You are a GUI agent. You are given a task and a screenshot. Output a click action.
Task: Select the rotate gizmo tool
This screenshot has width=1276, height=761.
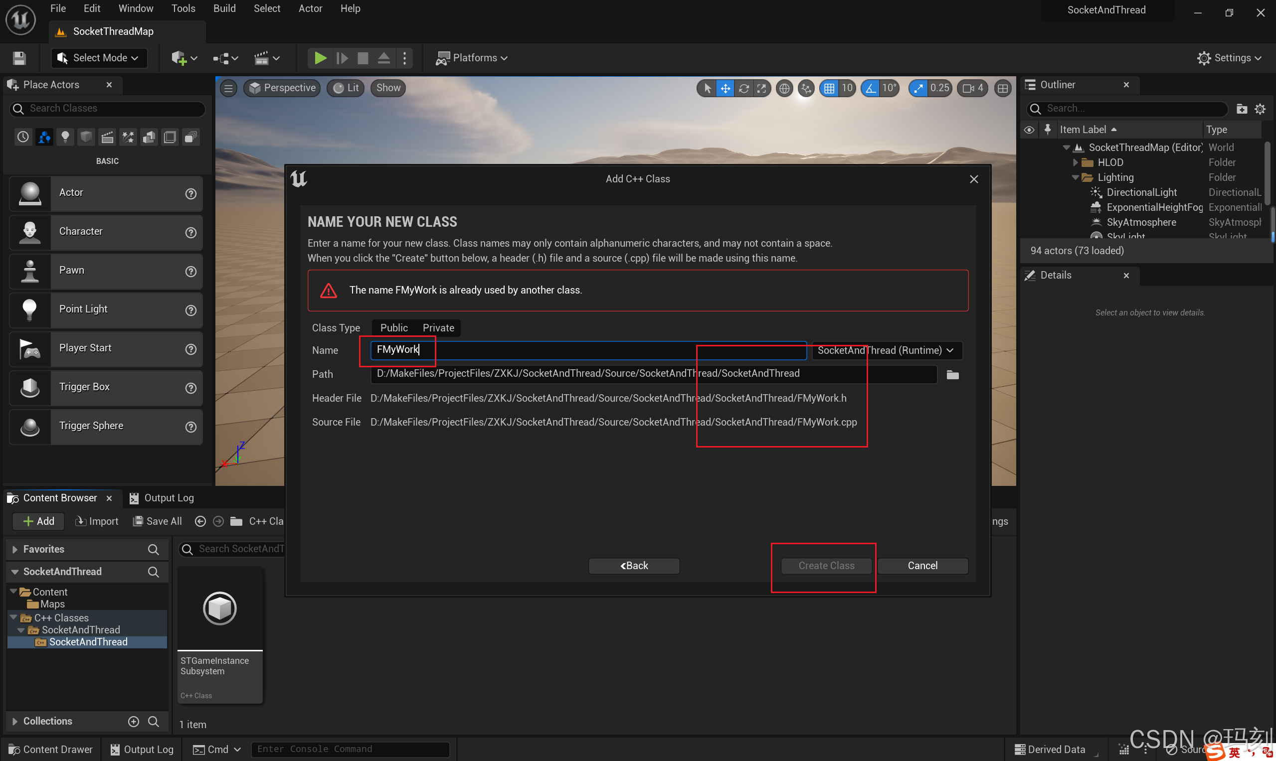[x=743, y=88]
